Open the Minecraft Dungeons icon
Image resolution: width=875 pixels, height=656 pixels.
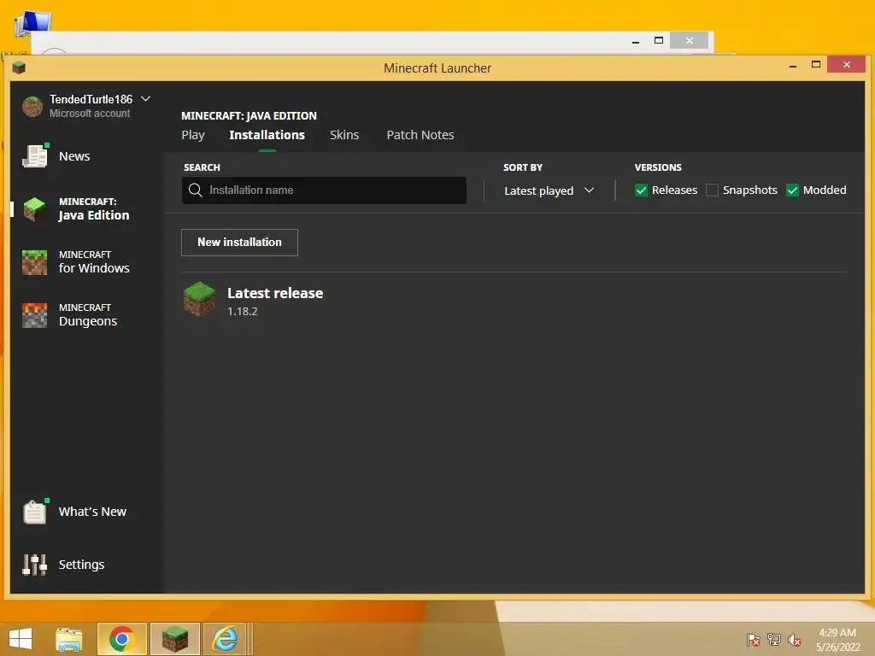coord(34,315)
